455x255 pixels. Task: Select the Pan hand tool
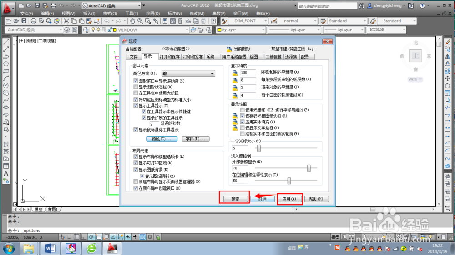pyautogui.click(x=132, y=21)
